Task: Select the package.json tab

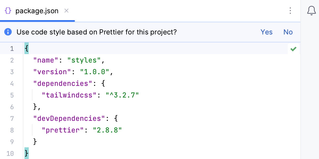Action: (x=37, y=11)
